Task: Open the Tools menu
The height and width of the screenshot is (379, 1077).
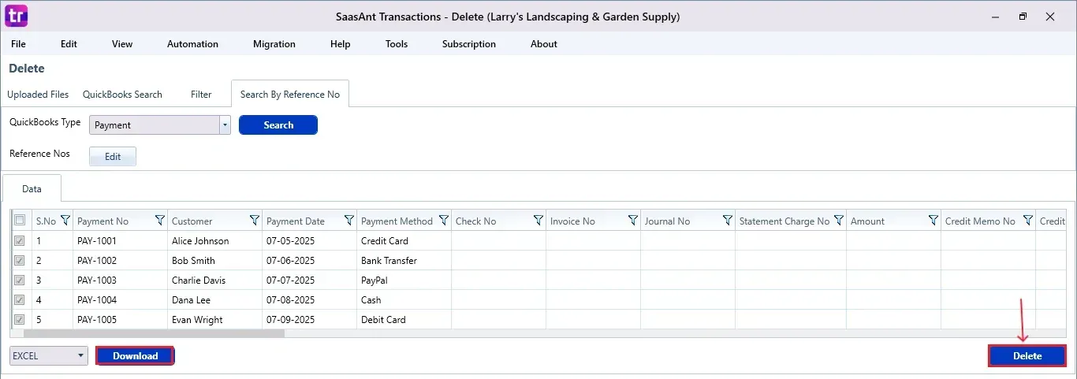Action: pos(397,44)
